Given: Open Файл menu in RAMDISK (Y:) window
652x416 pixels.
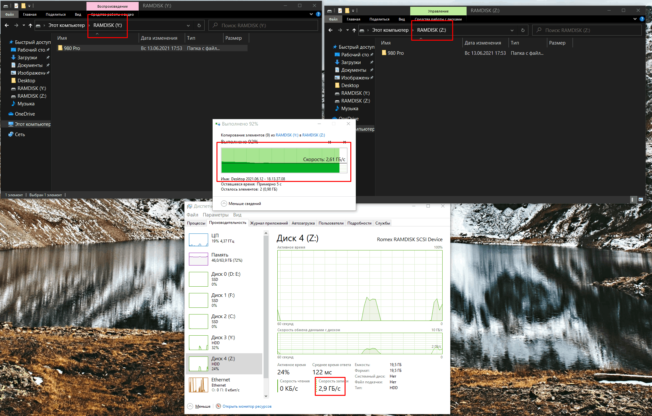Looking at the screenshot, I should click(10, 14).
